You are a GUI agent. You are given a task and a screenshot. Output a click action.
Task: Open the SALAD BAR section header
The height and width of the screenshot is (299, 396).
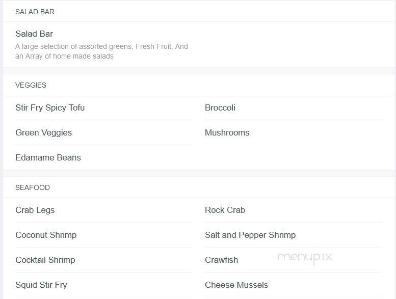[x=35, y=12]
